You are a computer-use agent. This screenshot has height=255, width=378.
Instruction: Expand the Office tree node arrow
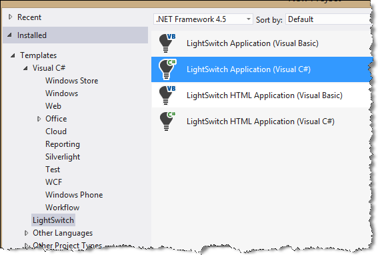(39, 119)
